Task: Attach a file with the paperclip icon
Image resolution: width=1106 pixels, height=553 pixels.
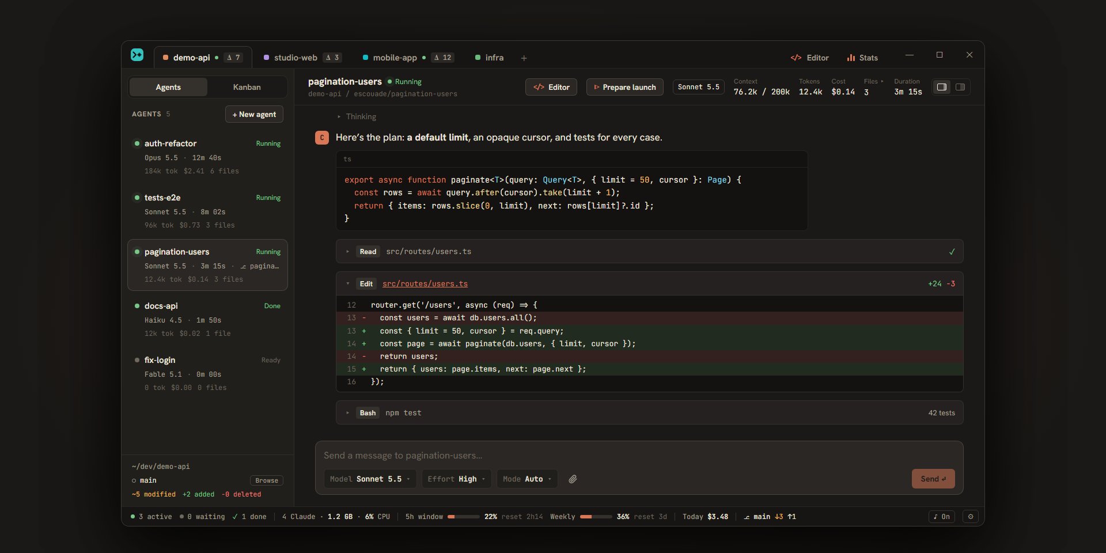Action: click(x=573, y=479)
